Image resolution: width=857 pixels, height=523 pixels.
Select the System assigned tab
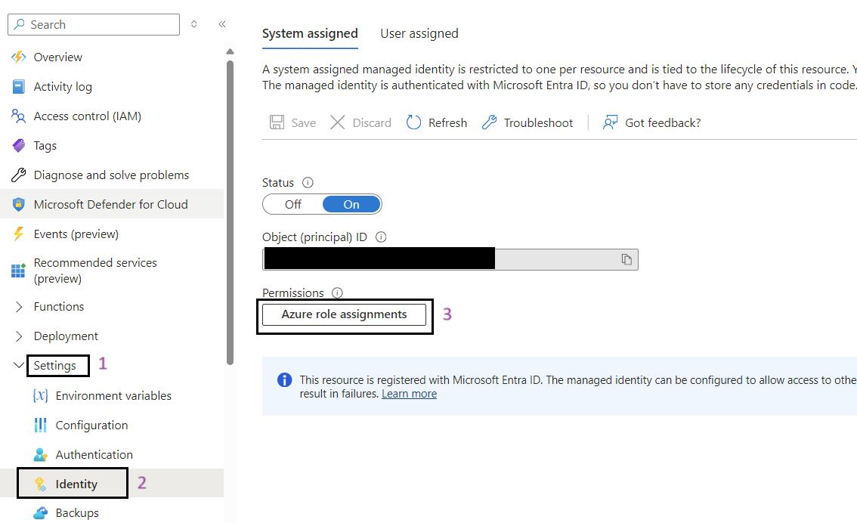tap(310, 33)
